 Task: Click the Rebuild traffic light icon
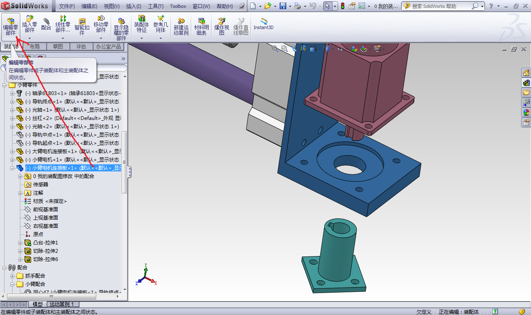(x=343, y=6)
